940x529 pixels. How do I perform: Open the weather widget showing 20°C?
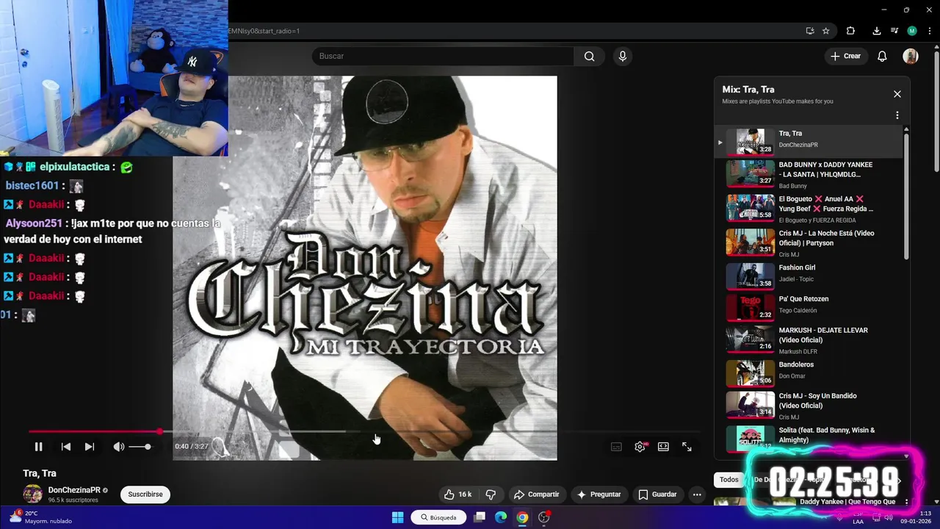pyautogui.click(x=40, y=517)
